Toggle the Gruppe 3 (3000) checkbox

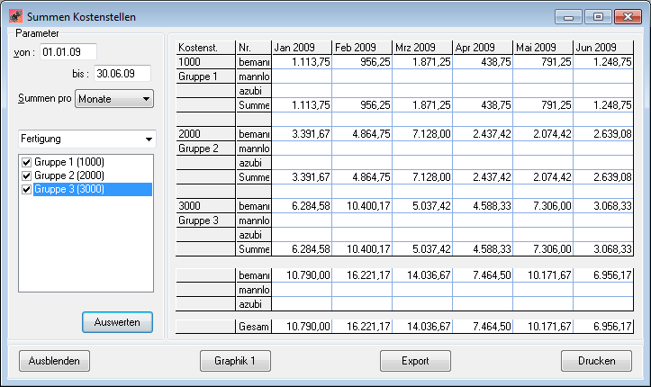(26, 189)
